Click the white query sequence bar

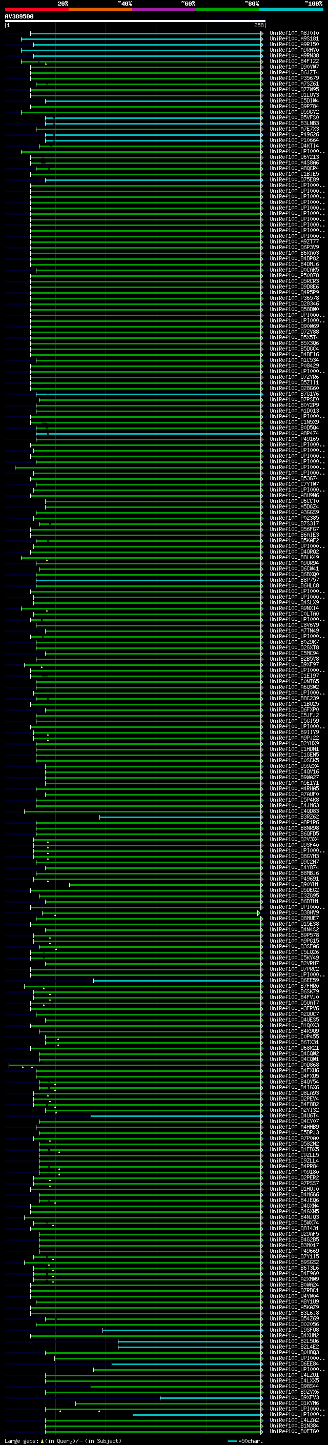(135, 21)
